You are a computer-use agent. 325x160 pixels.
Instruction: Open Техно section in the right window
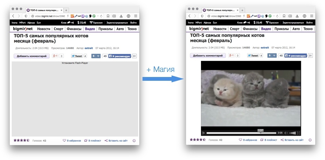click(308, 29)
